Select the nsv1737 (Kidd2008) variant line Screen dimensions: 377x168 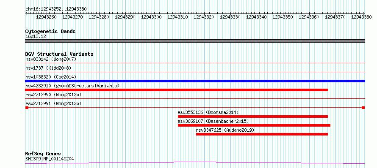(195, 72)
